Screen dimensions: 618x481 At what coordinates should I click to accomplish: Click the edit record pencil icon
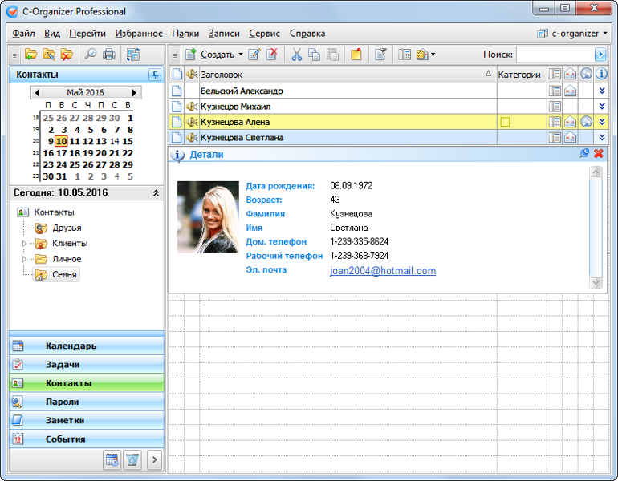254,55
